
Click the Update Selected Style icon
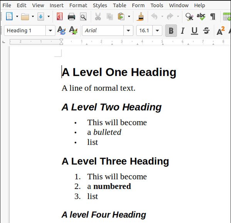pyautogui.click(x=61, y=30)
